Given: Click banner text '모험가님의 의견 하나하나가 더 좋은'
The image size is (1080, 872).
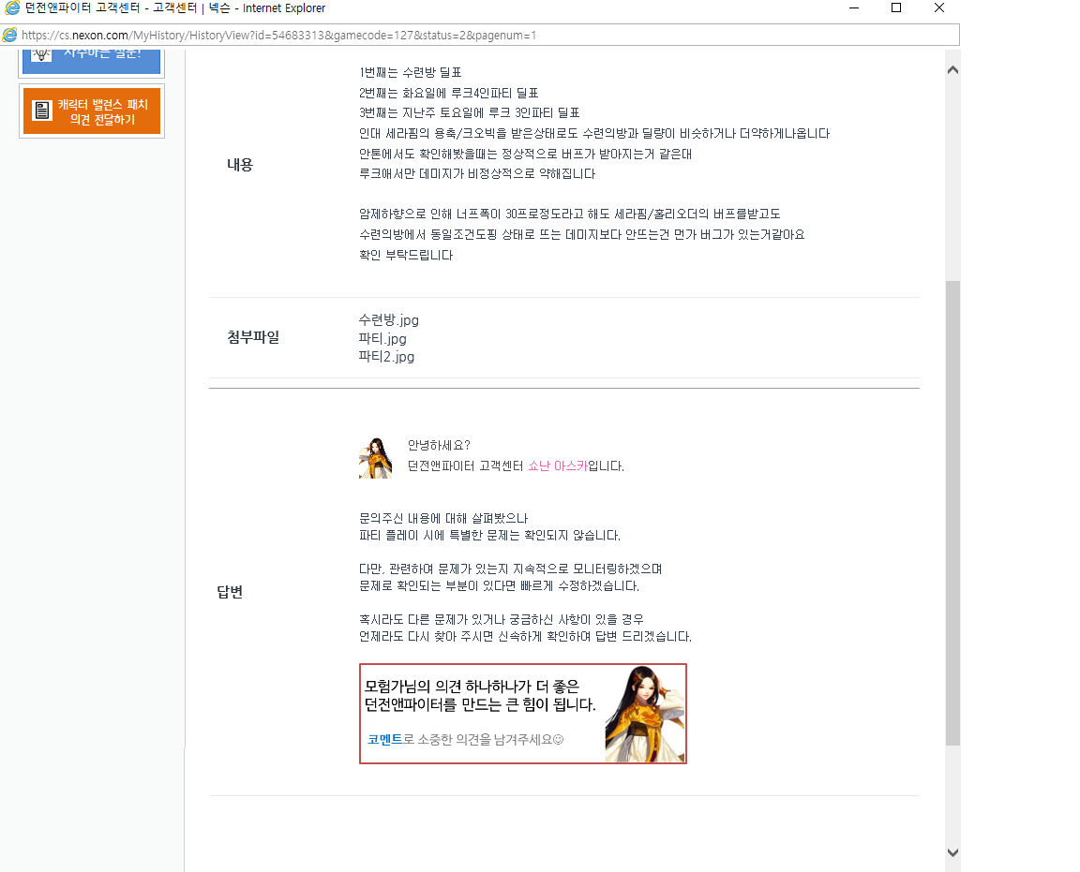Looking at the screenshot, I should 472,687.
